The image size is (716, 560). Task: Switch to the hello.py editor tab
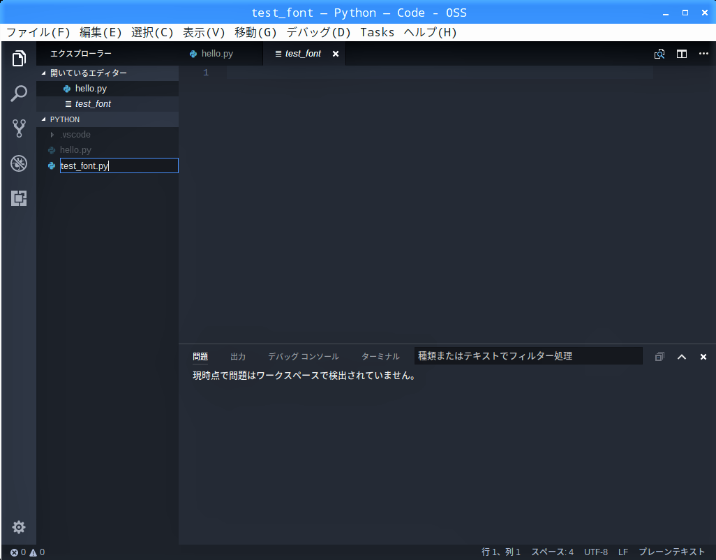221,54
